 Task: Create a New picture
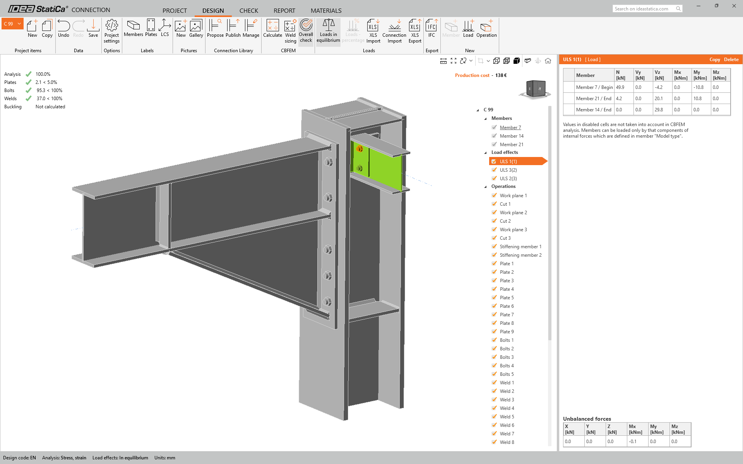click(x=181, y=28)
